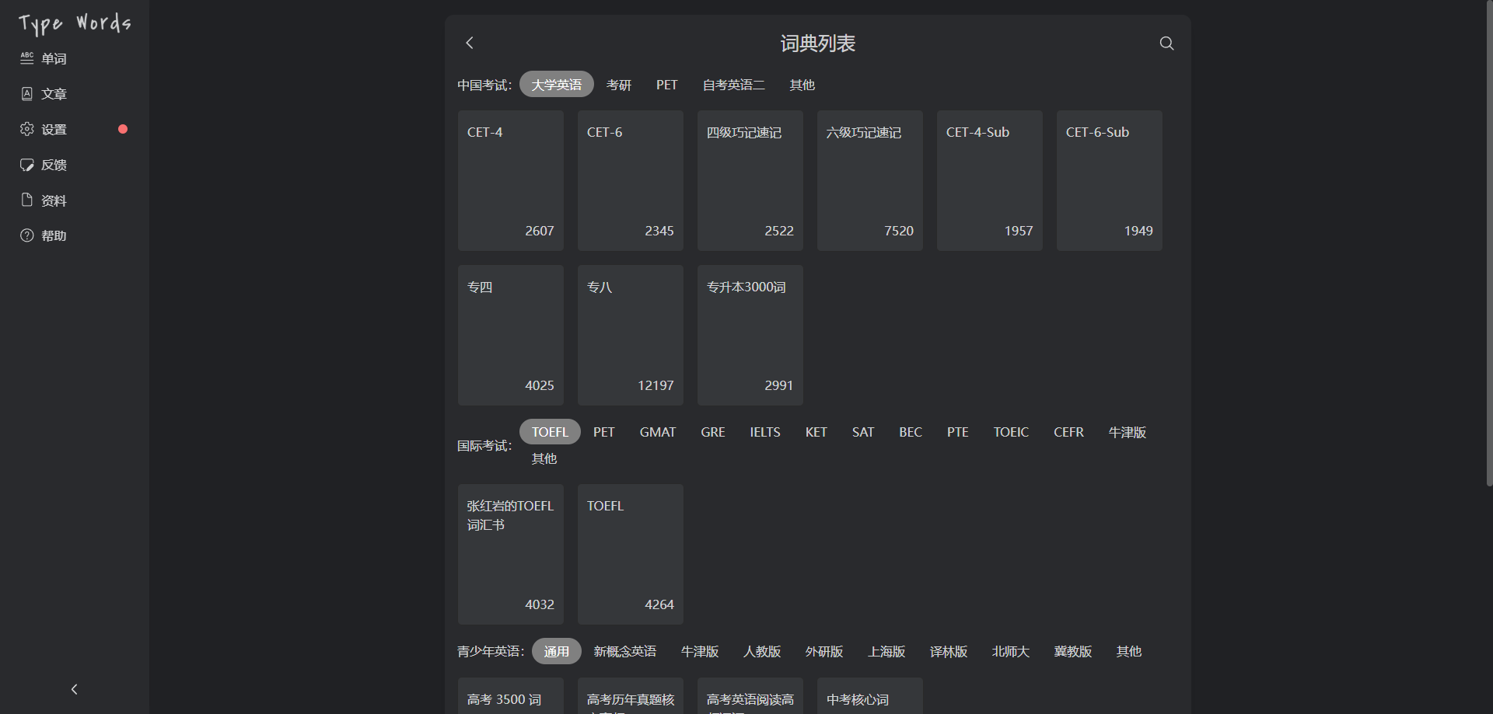Open 设置 settings in sidebar
Image resolution: width=1493 pixels, height=714 pixels.
53,130
